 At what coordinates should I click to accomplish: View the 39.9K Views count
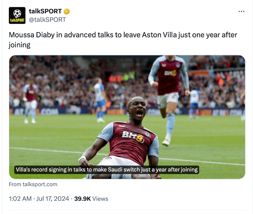[82, 199]
